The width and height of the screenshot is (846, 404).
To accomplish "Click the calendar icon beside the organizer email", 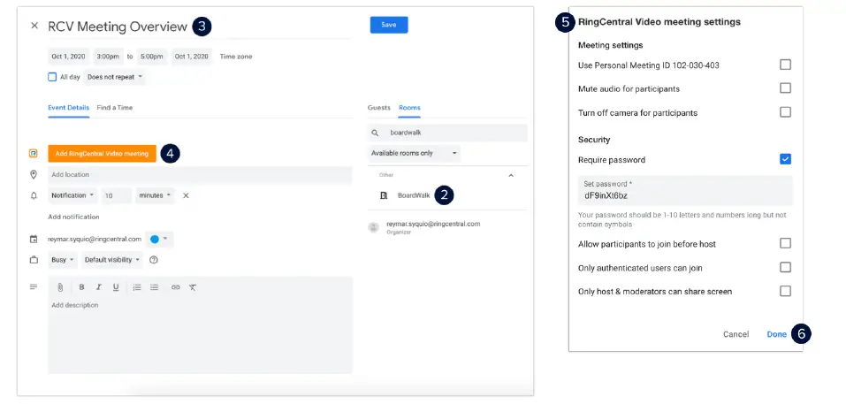I will pos(34,239).
